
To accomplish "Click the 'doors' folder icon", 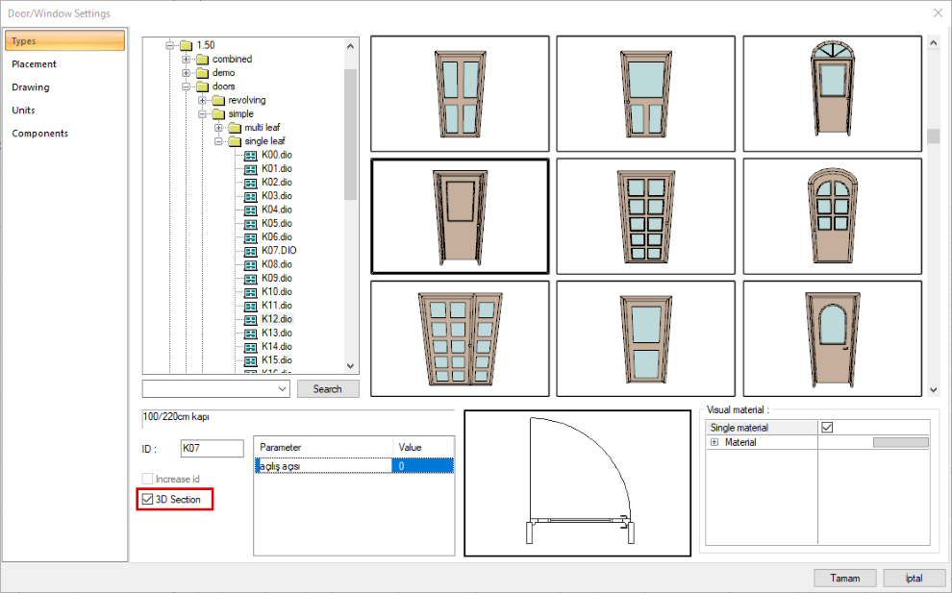I will [x=202, y=86].
